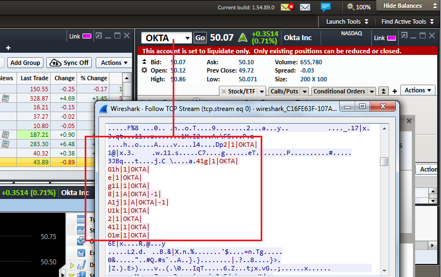Open the Find Active Tools dropdown
Screen dimensions: 441x277
click(407, 21)
